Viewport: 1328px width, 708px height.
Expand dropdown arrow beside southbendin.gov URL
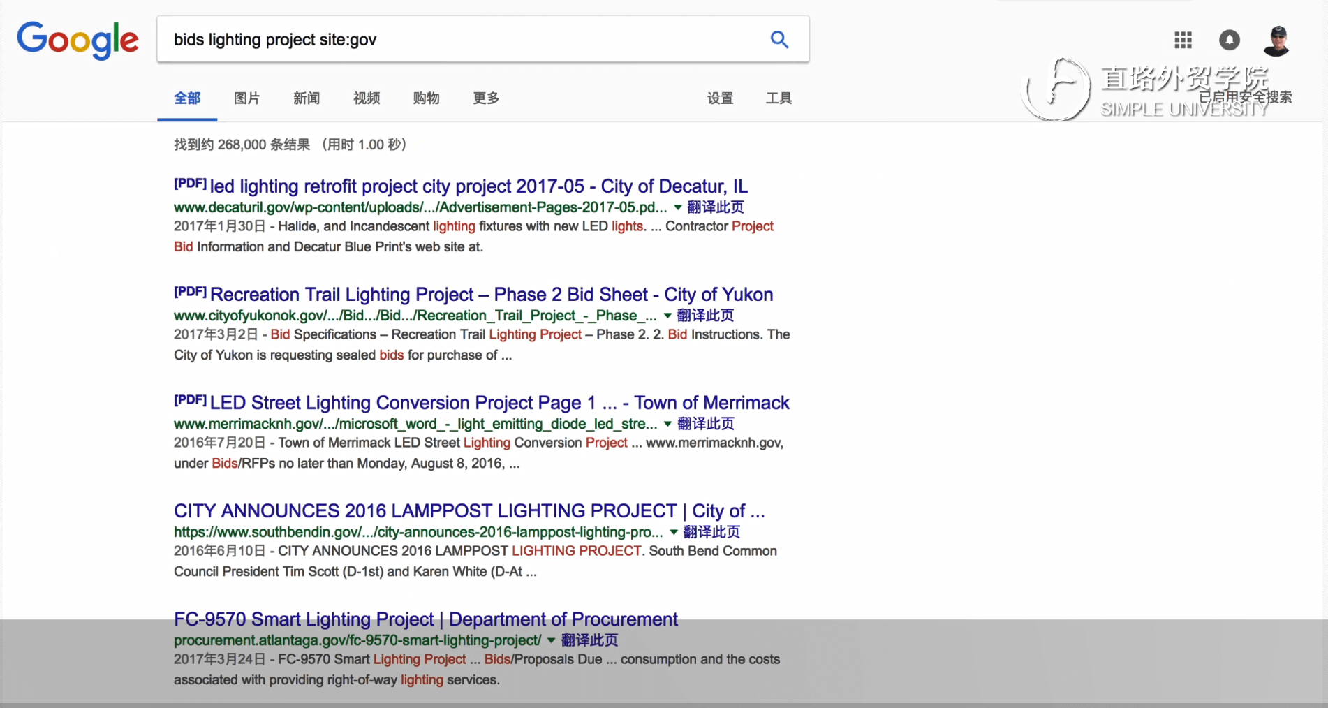674,532
